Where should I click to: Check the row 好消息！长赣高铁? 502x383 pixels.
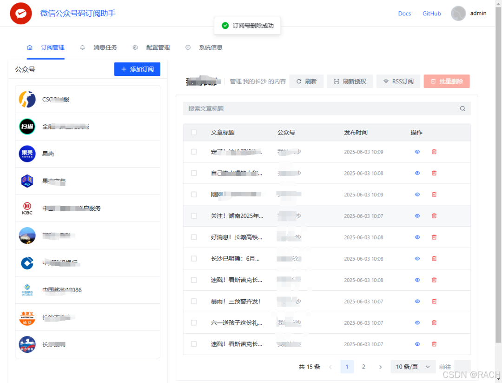point(194,237)
